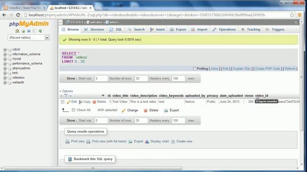Image resolution: width=307 pixels, height=172 pixels.
Task: Click the top Start row input field
Action: [x=101, y=78]
